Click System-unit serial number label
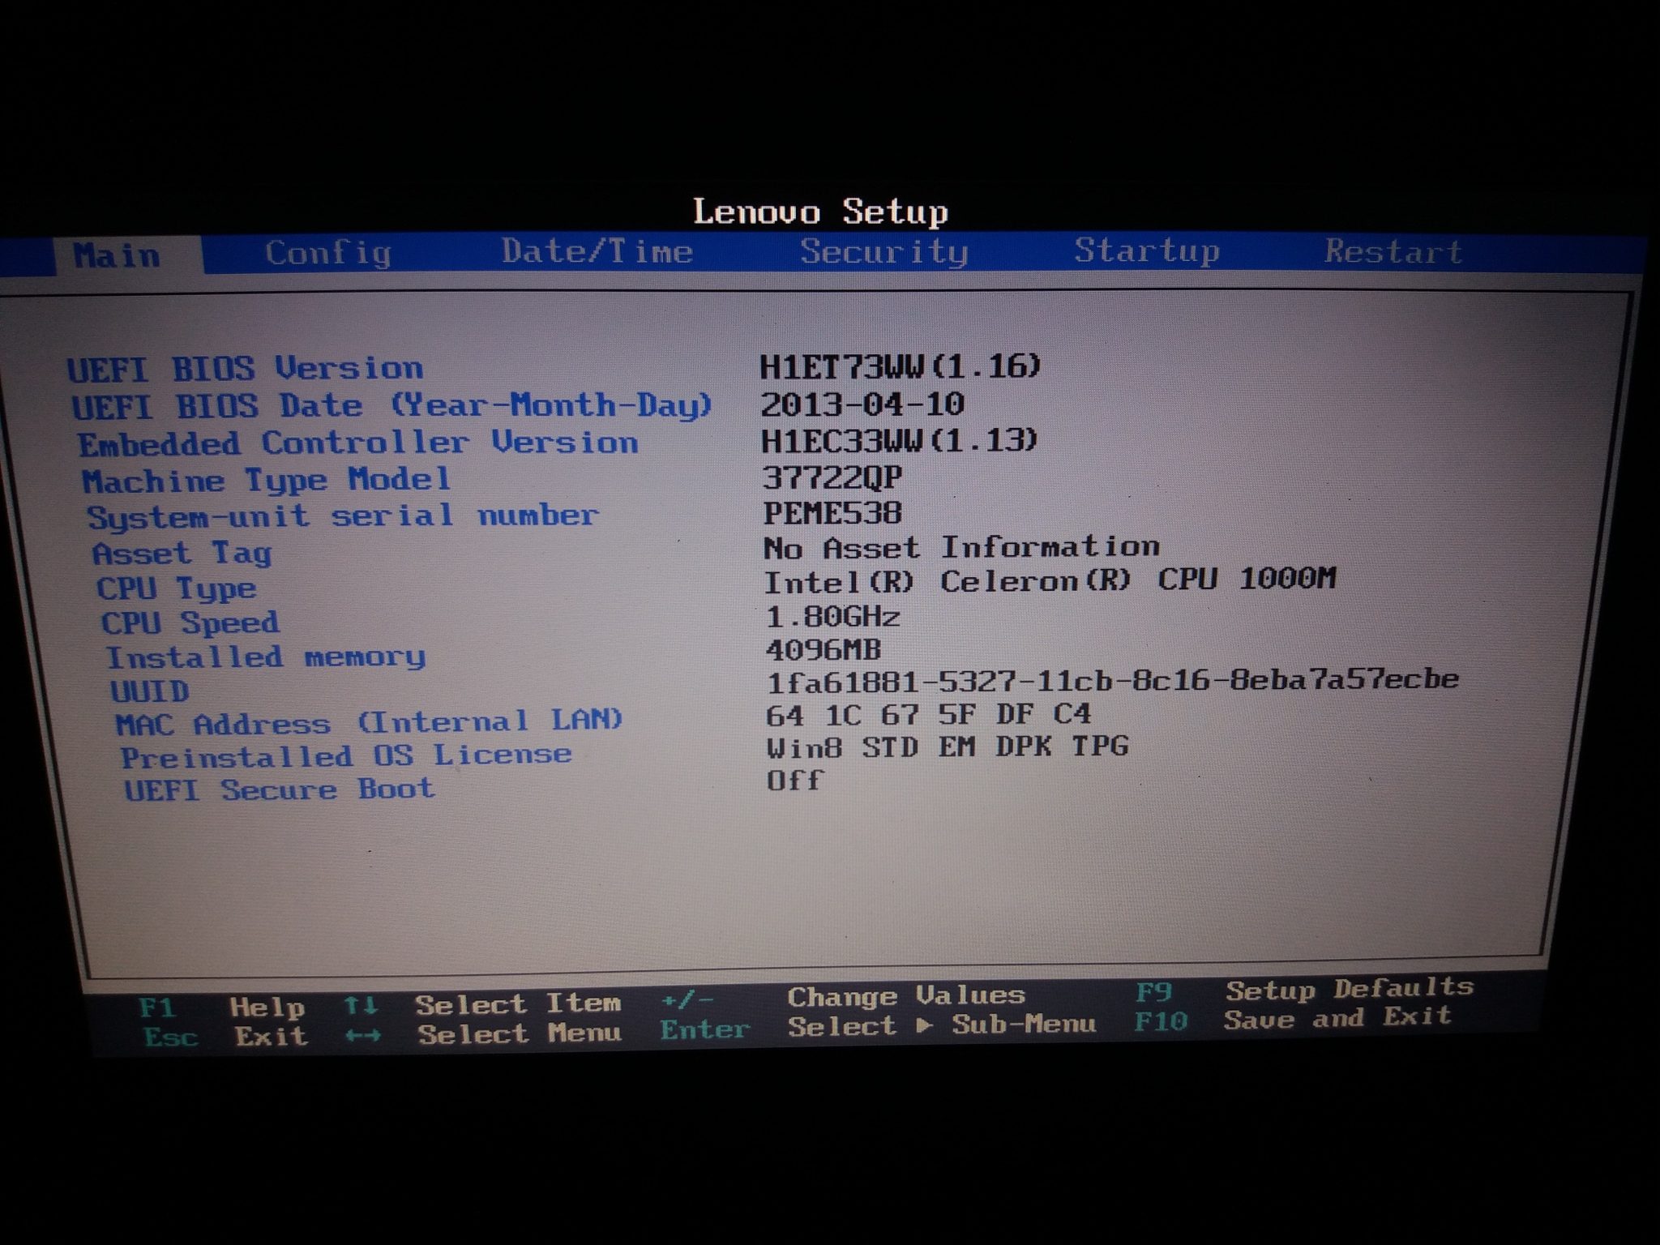 (343, 516)
